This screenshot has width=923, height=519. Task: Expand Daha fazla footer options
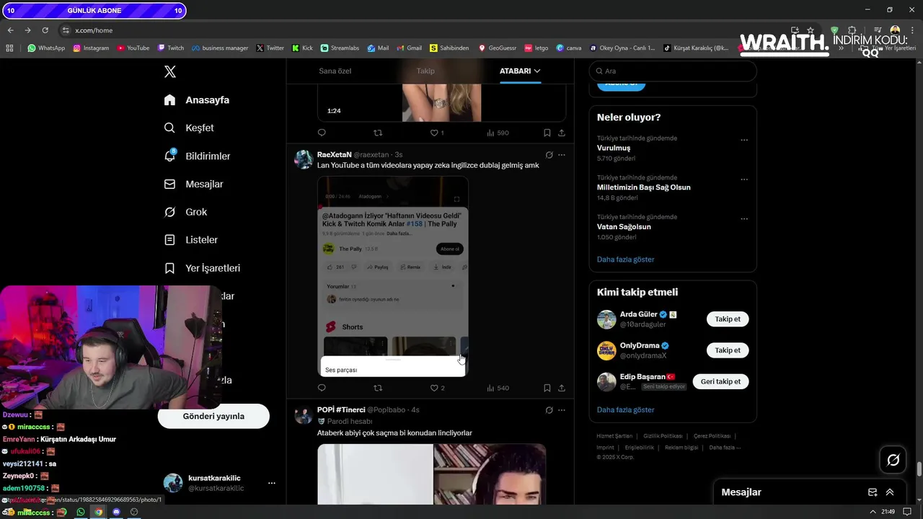tap(725, 448)
